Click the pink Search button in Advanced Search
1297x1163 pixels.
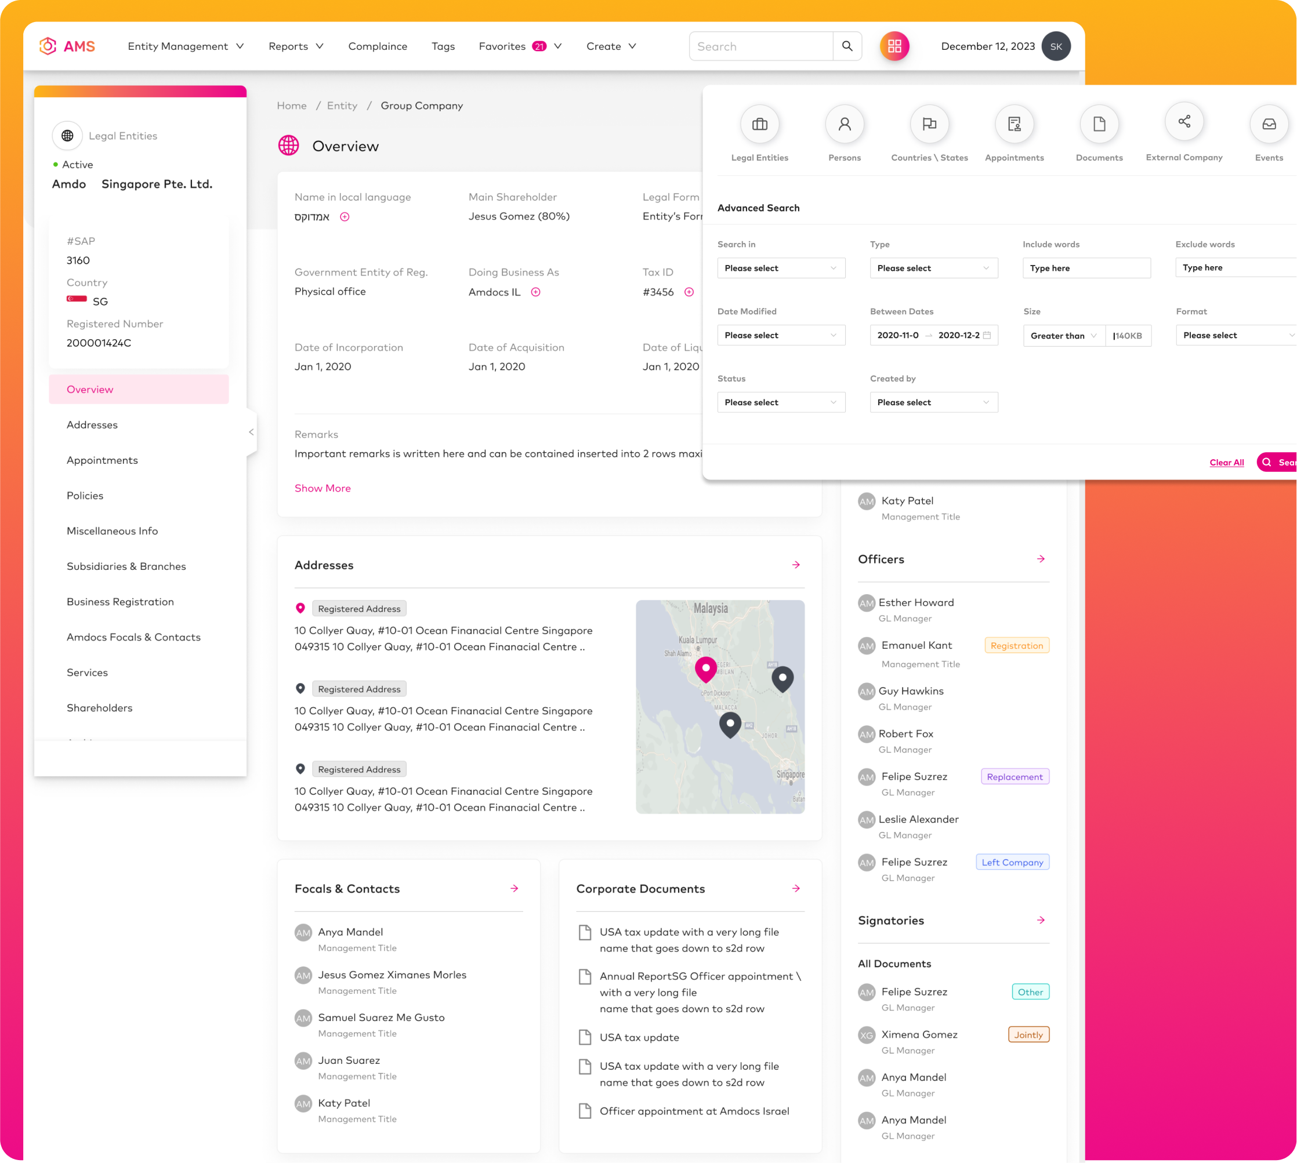1277,462
